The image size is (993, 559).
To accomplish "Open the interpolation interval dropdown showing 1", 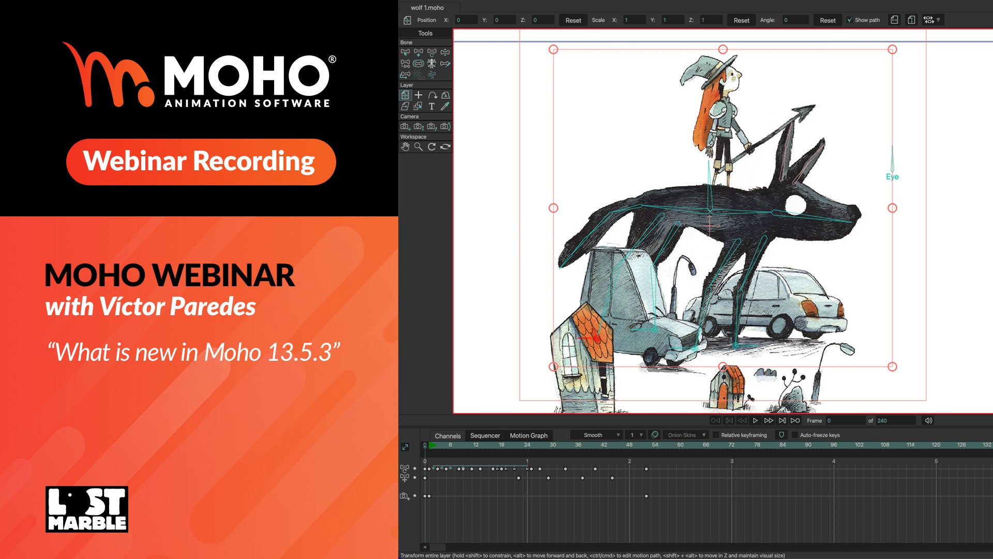I will point(636,435).
